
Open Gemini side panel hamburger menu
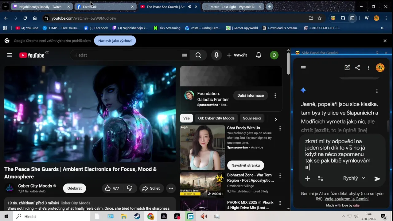pyautogui.click(x=303, y=68)
